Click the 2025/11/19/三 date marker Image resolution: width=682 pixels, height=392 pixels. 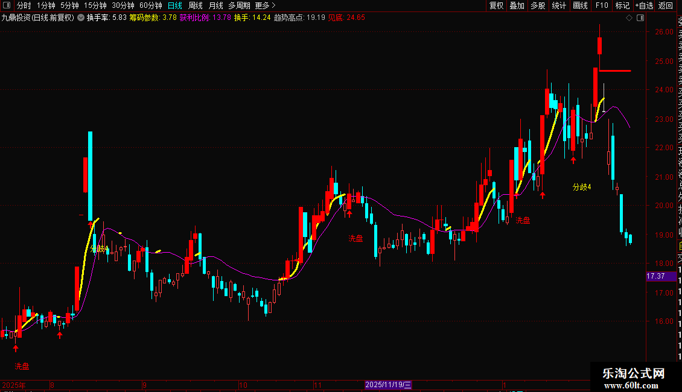(x=388, y=385)
